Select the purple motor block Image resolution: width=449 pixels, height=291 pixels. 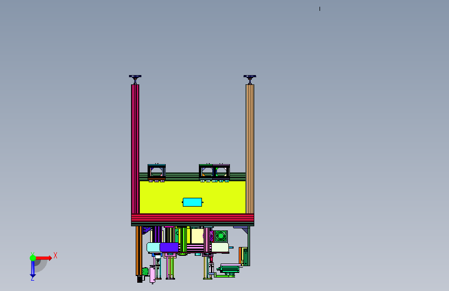click(x=169, y=247)
